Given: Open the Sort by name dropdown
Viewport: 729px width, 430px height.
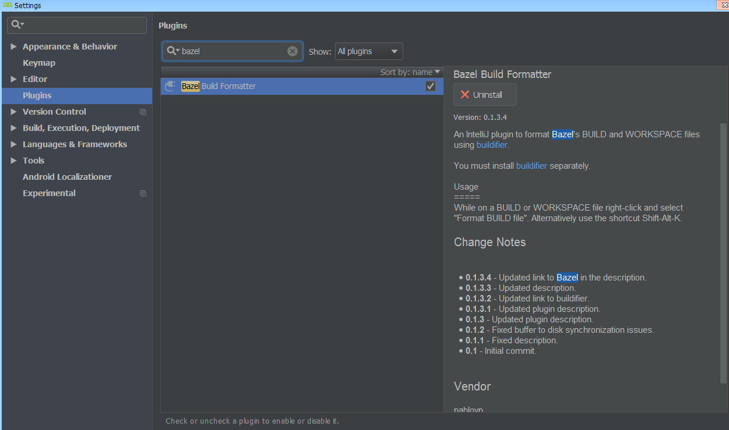Looking at the screenshot, I should [410, 72].
